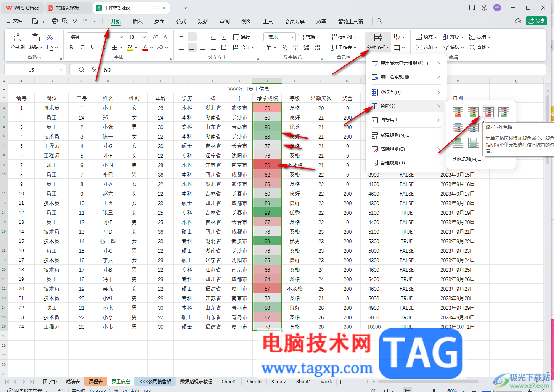Viewport: 554px width, 392px height.
Task: Switch to the 数据 ribbon tab
Action: tap(203, 21)
